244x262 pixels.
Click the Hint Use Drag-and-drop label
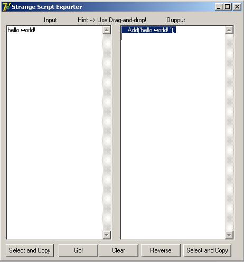[x=112, y=20]
